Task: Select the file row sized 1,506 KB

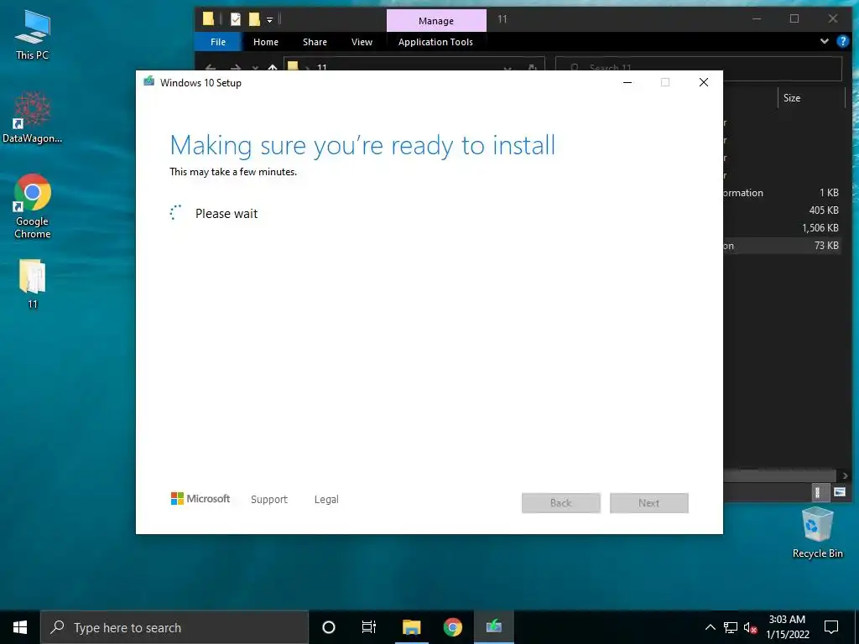Action: point(783,228)
